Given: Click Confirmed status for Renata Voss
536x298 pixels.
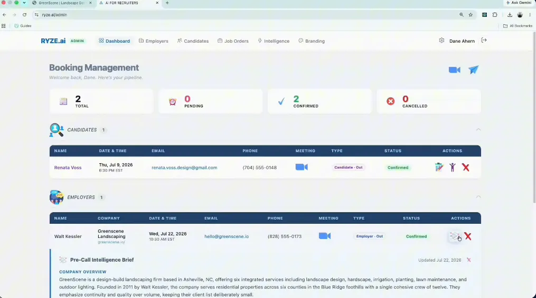Looking at the screenshot, I should click(398, 167).
